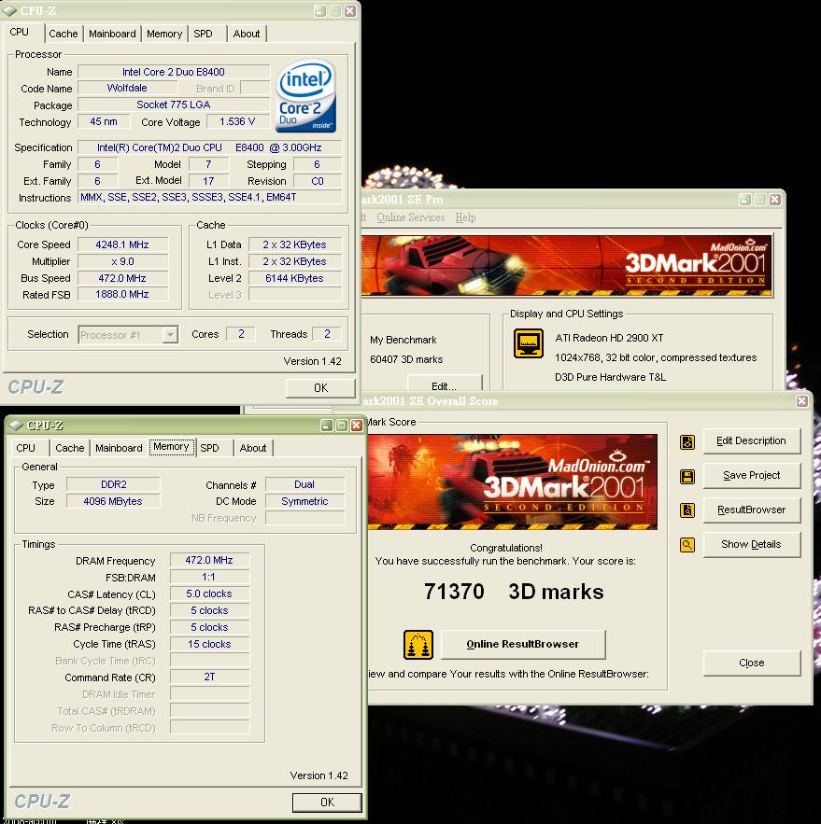Click the Technology 45 nm field
This screenshot has height=824, width=821.
[x=104, y=121]
